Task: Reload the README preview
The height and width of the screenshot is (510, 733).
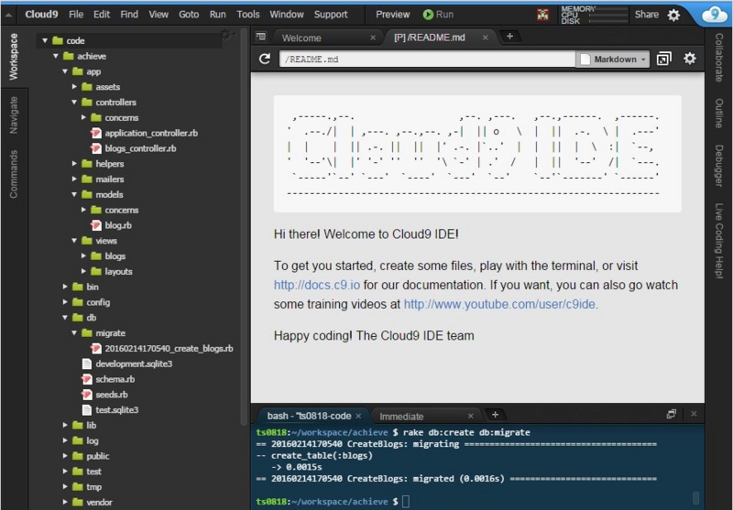Action: (265, 59)
